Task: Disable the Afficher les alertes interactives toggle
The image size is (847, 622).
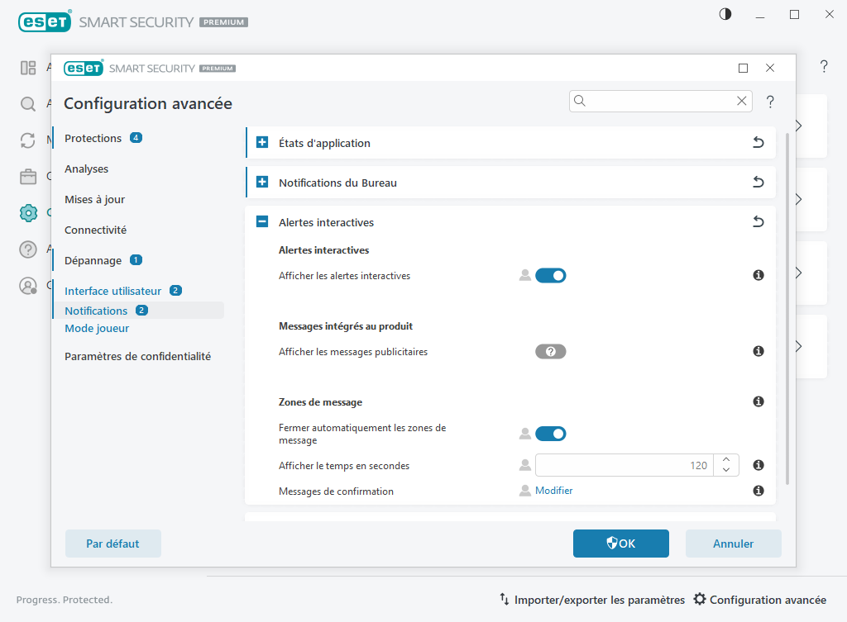Action: click(551, 275)
